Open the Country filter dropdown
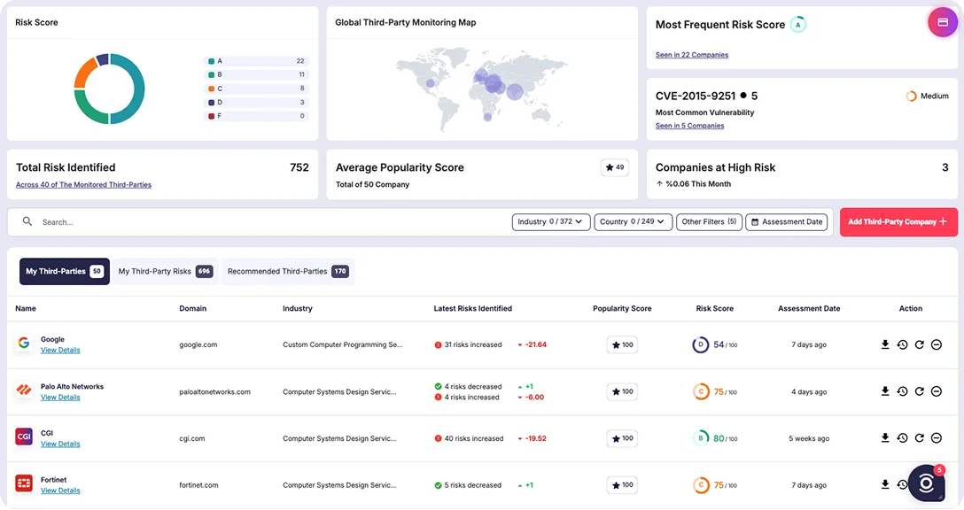964x510 pixels. (x=633, y=222)
